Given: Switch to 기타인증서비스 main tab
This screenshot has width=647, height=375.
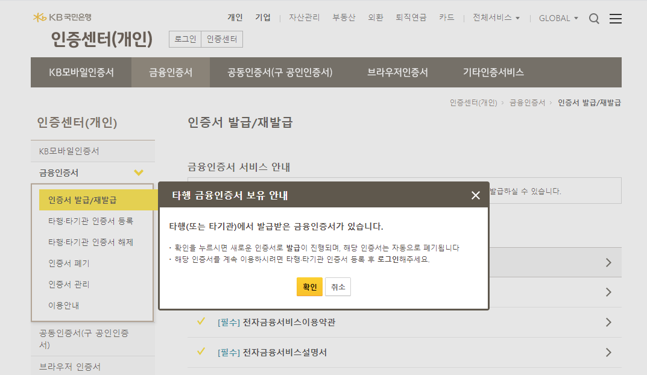Looking at the screenshot, I should (x=493, y=72).
